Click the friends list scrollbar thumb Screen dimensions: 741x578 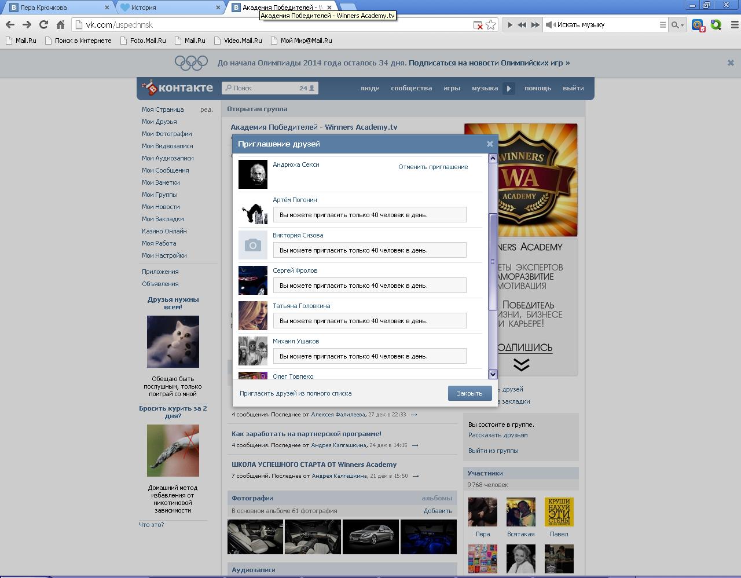click(493, 261)
